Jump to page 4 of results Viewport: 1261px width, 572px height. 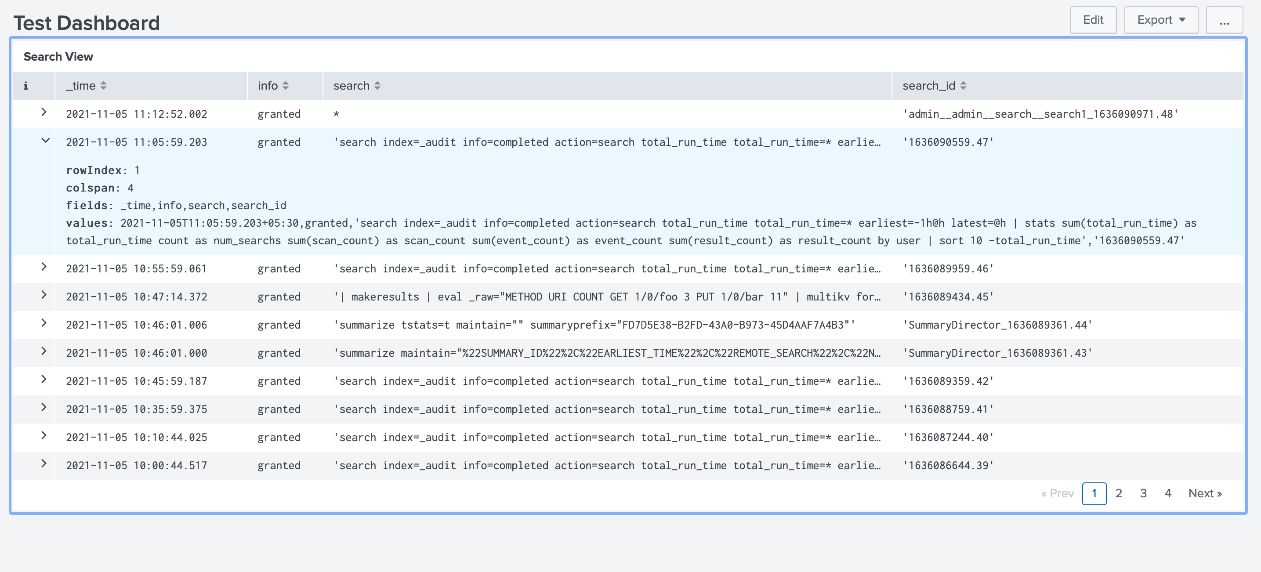click(x=1168, y=493)
